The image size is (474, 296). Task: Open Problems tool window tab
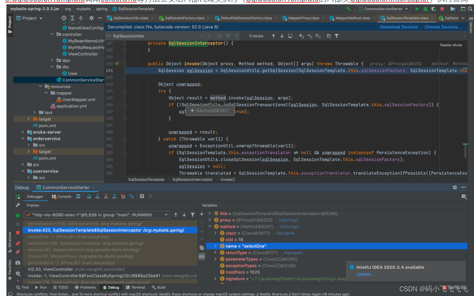tap(85, 287)
